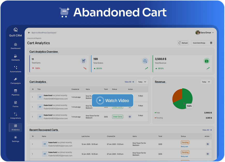Open the Integrations sidebar icon
The height and width of the screenshot is (162, 225).
point(16,114)
